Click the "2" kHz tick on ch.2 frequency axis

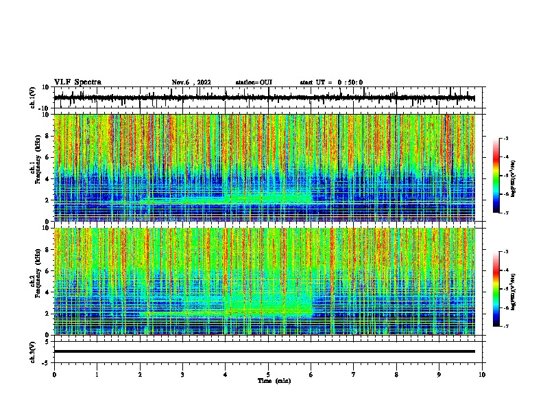[x=48, y=314]
